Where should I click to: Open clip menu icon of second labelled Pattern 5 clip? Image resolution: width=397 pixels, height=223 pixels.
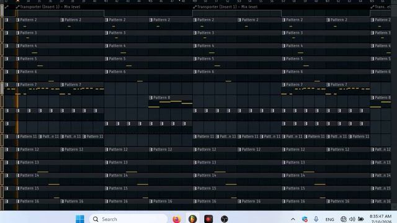(106, 59)
